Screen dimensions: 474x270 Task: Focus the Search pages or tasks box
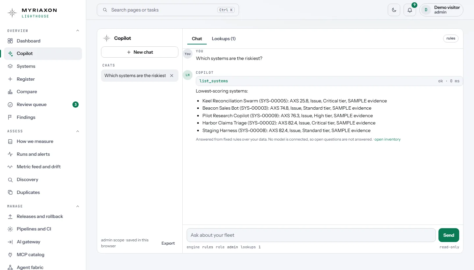pos(168,10)
